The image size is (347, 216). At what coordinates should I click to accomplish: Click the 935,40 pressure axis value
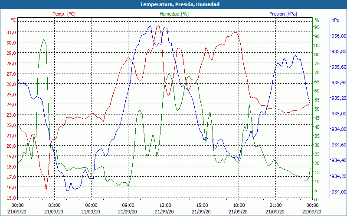pos(338,83)
